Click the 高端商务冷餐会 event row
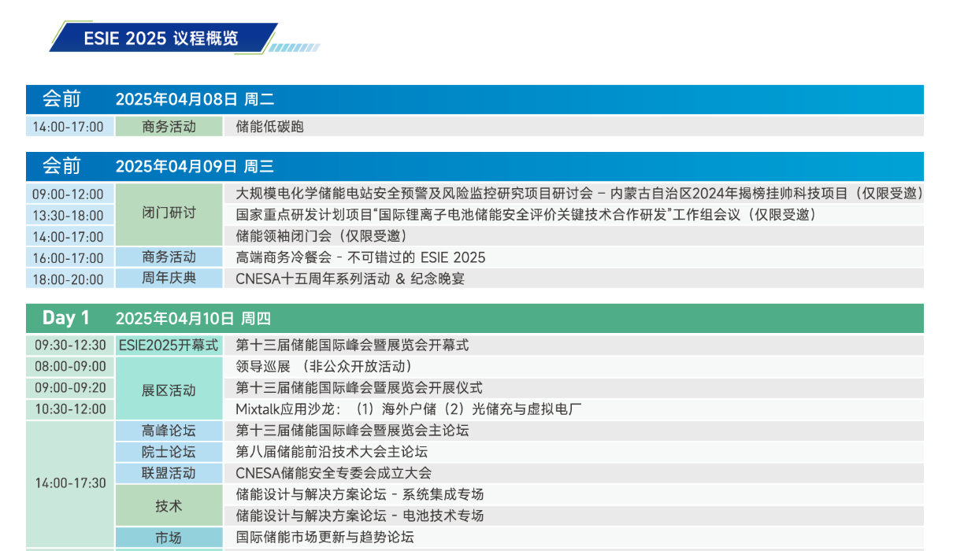 tap(361, 257)
